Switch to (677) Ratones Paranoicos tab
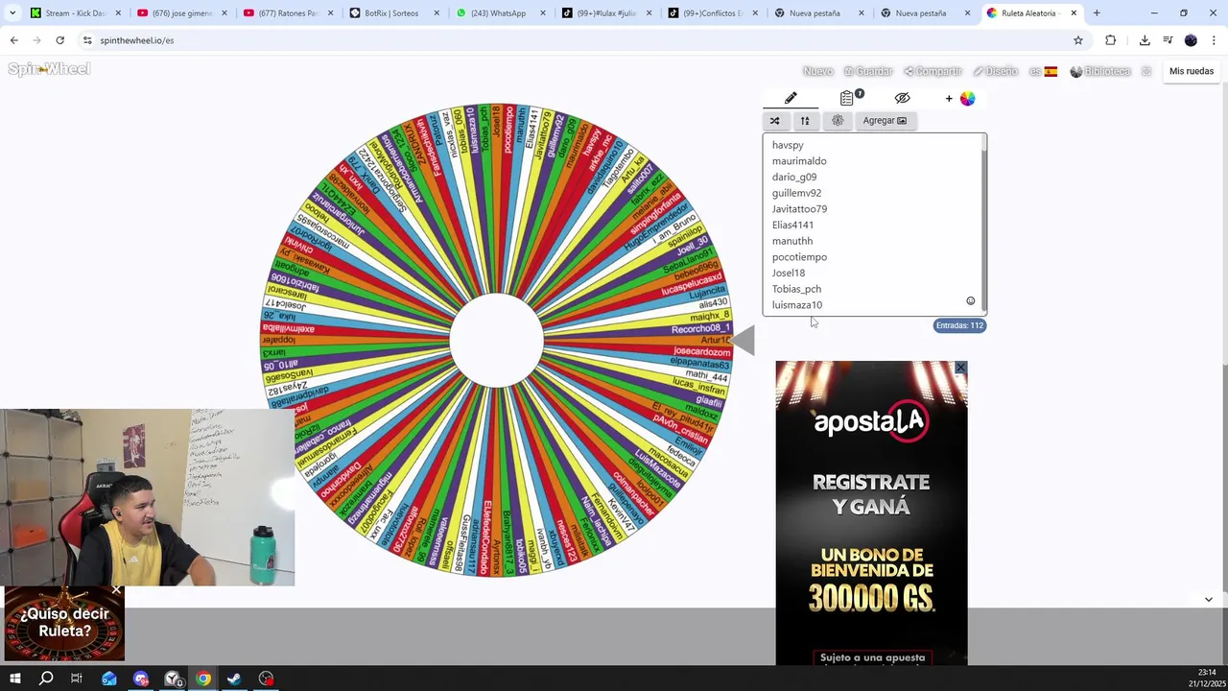This screenshot has width=1228, height=691. 289,13
